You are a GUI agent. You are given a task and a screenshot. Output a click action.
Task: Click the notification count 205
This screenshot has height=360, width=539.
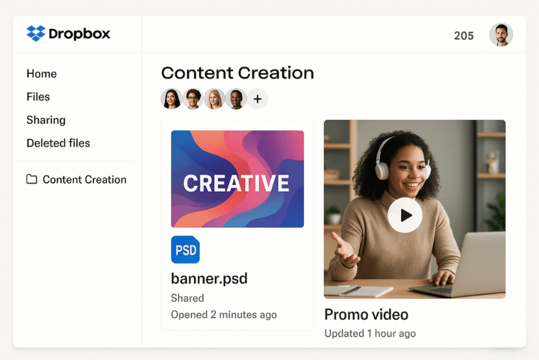click(x=463, y=35)
